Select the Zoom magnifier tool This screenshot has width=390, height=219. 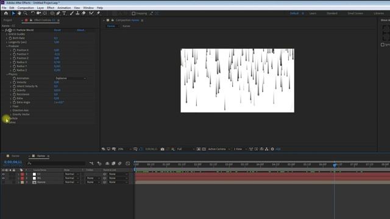point(26,13)
